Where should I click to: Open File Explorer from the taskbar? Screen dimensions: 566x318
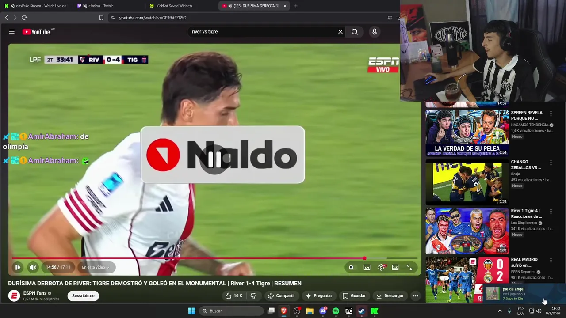point(310,311)
